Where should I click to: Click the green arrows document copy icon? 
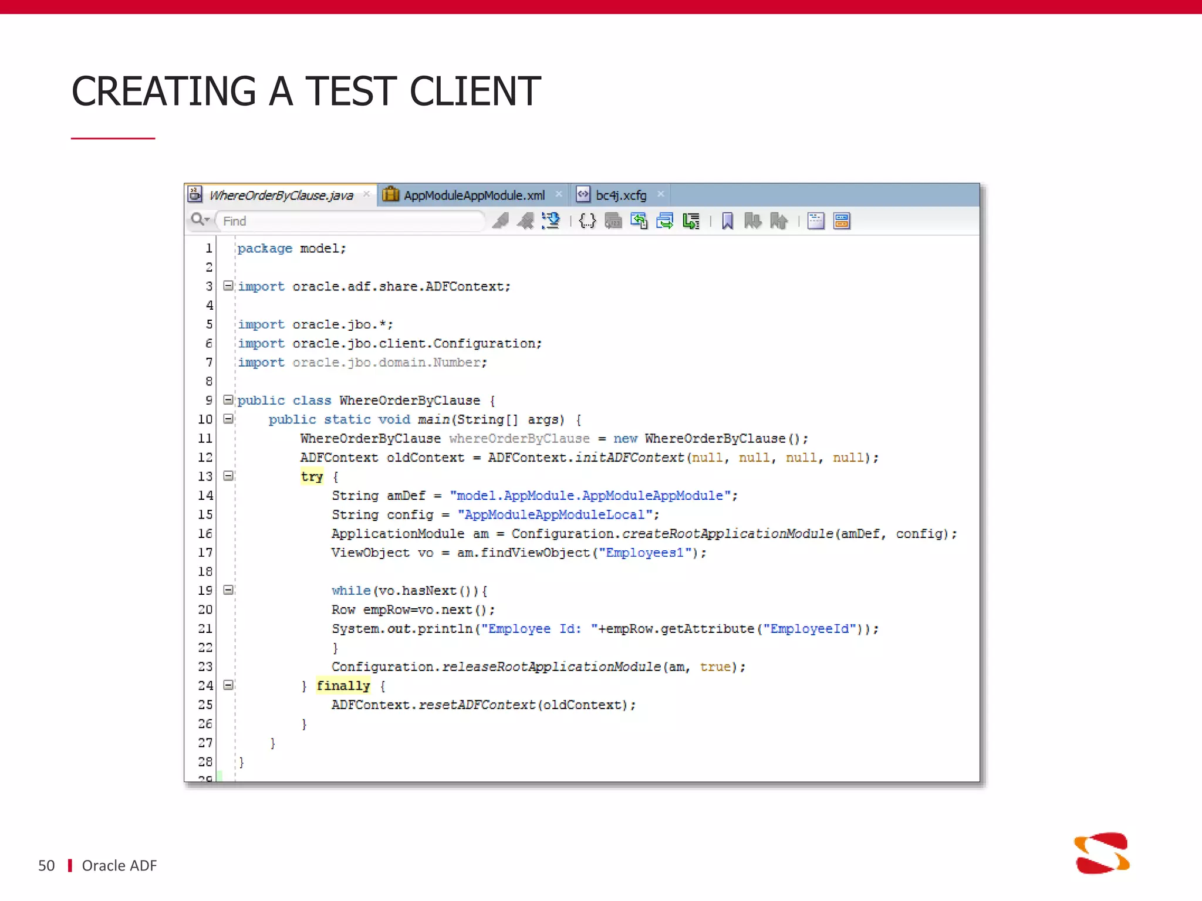(639, 221)
